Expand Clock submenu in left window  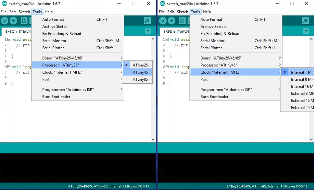(77, 72)
